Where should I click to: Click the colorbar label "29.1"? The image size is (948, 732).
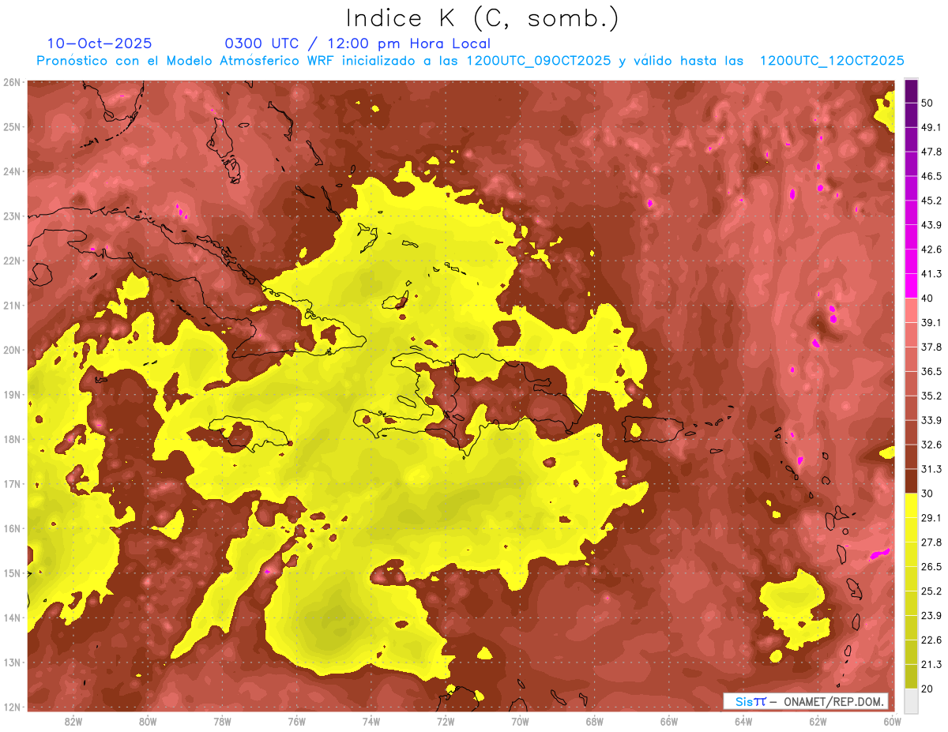(x=931, y=517)
